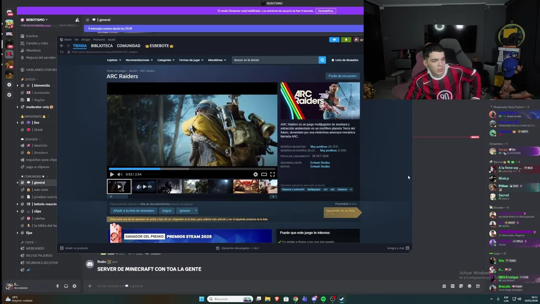Screen dimensions: 540x304
Task: Click the 'Disparos y extracción' tag
Action: point(293,190)
